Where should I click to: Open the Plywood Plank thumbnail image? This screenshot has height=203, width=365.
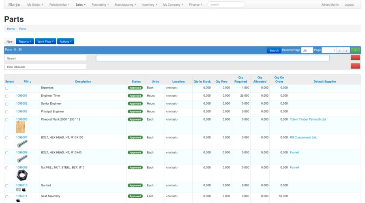[x=20, y=127]
